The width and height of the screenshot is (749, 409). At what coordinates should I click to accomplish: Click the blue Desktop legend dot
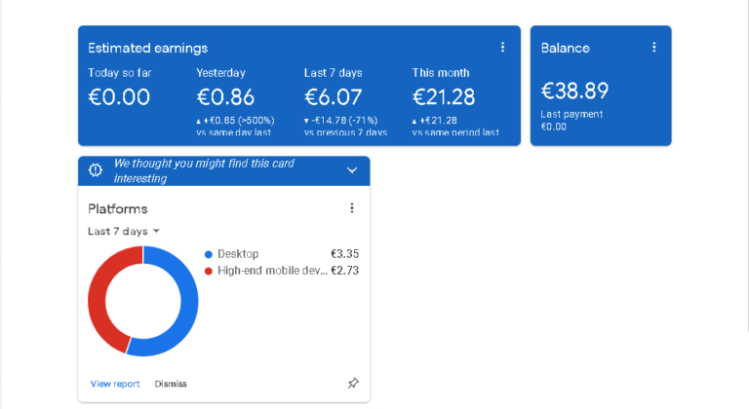pos(209,254)
